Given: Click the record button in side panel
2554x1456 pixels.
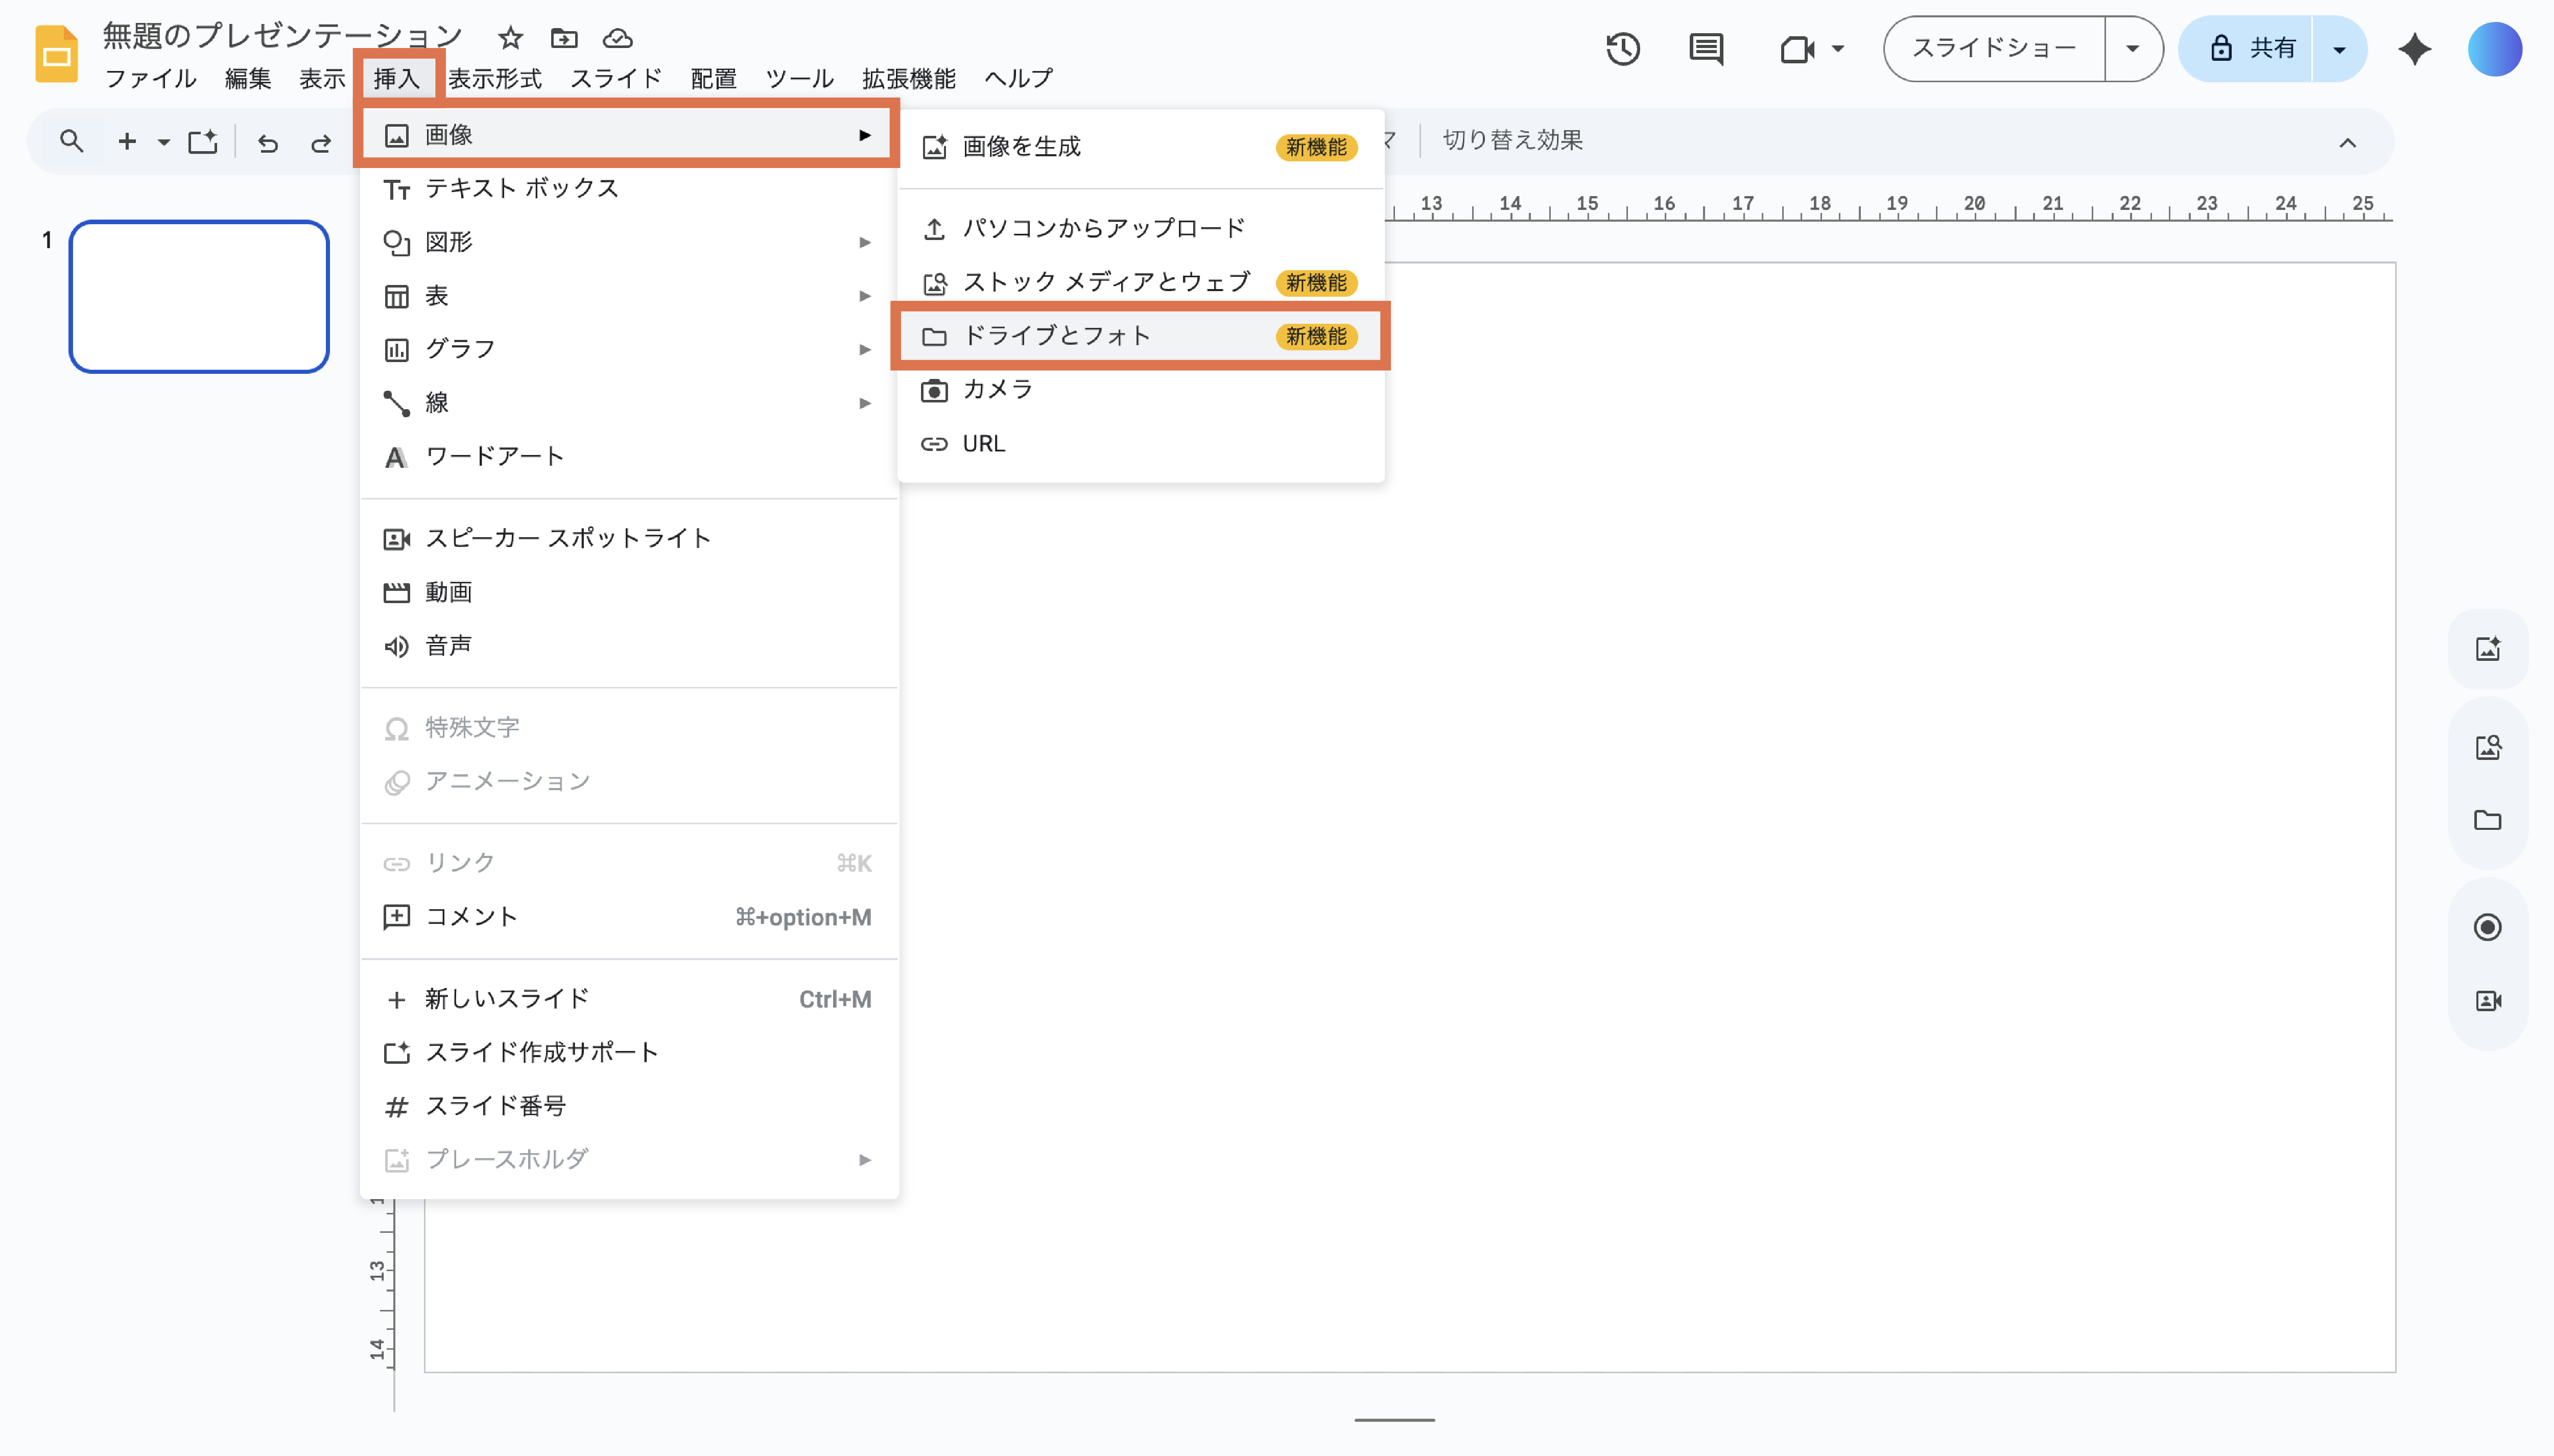Looking at the screenshot, I should (x=2487, y=927).
